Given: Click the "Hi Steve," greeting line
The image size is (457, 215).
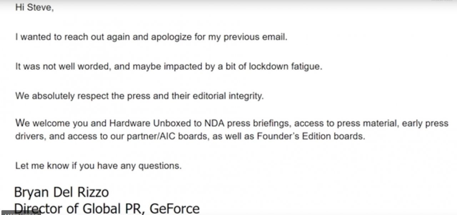Looking at the screenshot, I should pos(34,8).
